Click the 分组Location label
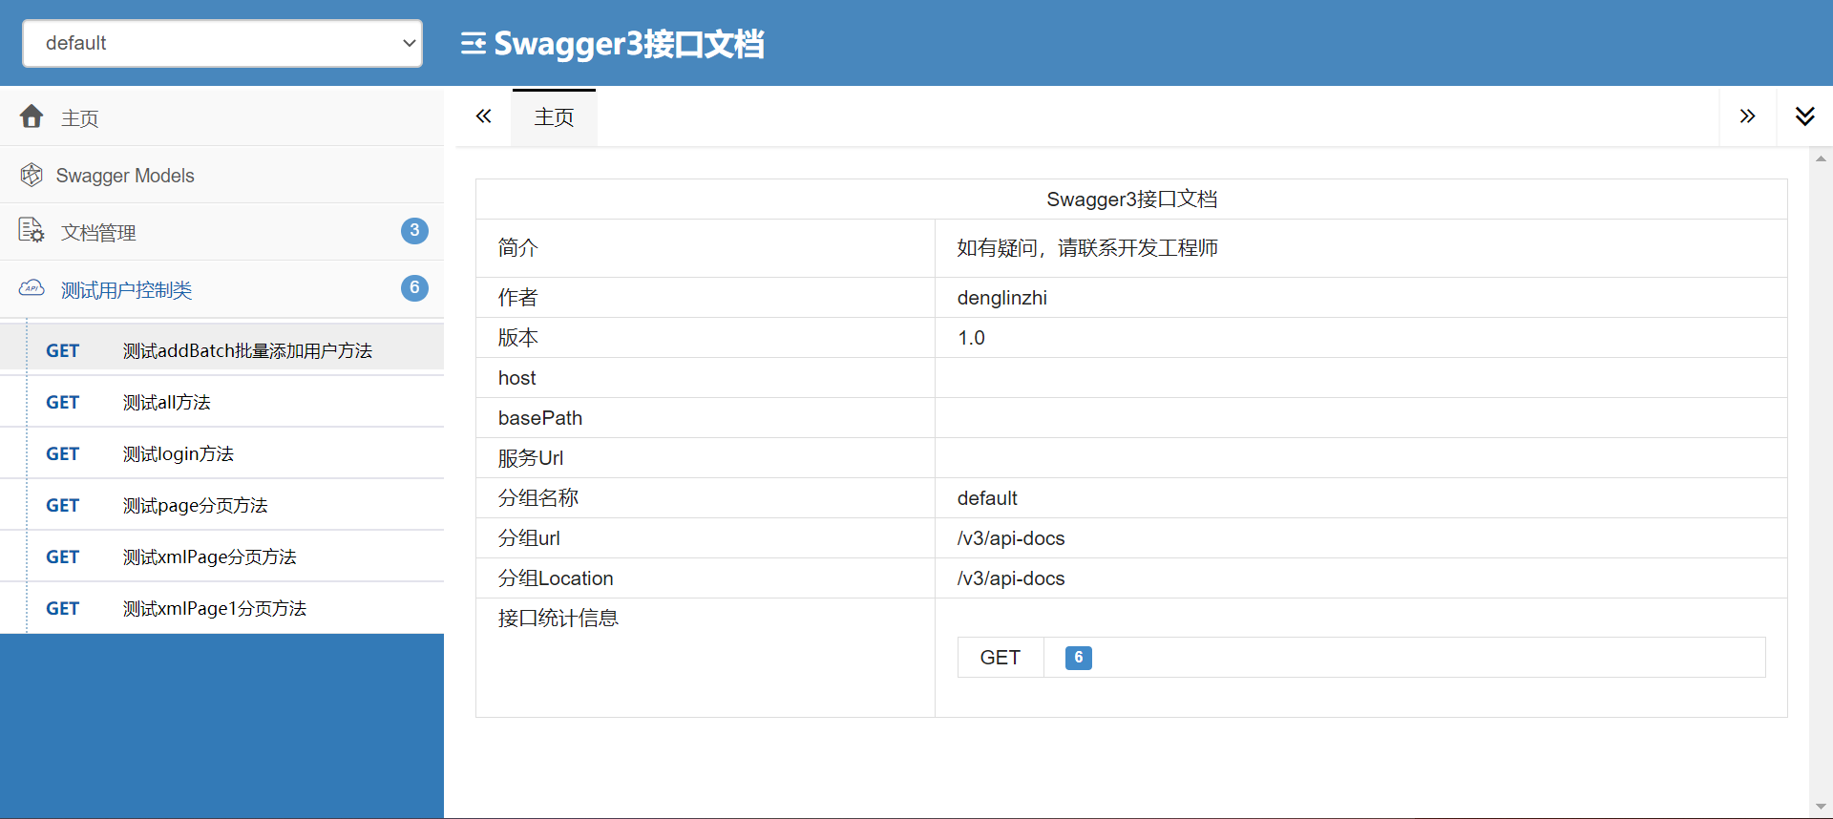 coord(556,578)
